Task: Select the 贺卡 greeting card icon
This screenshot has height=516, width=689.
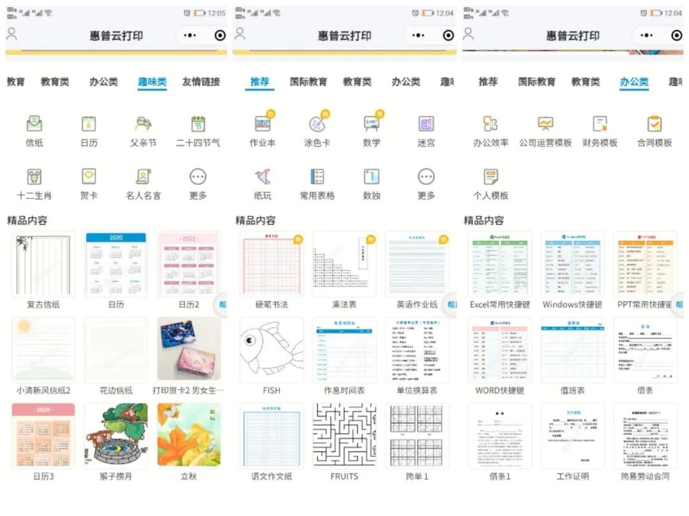Action: (x=89, y=182)
